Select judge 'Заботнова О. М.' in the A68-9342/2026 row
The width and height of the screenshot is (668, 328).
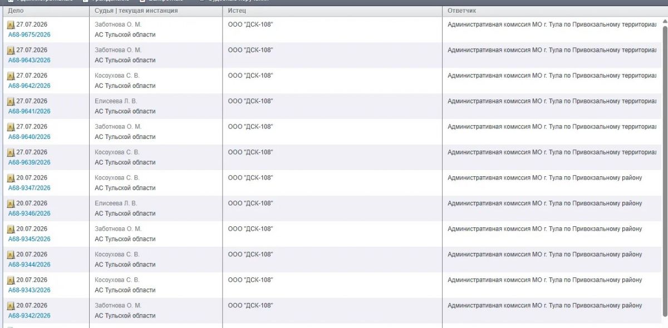[x=118, y=306]
